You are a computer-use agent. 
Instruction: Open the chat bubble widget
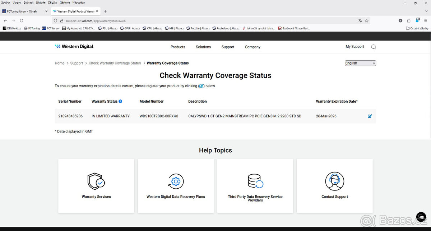tap(421, 217)
